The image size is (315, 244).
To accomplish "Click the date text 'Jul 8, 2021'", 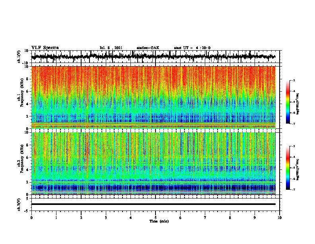I will point(111,48).
